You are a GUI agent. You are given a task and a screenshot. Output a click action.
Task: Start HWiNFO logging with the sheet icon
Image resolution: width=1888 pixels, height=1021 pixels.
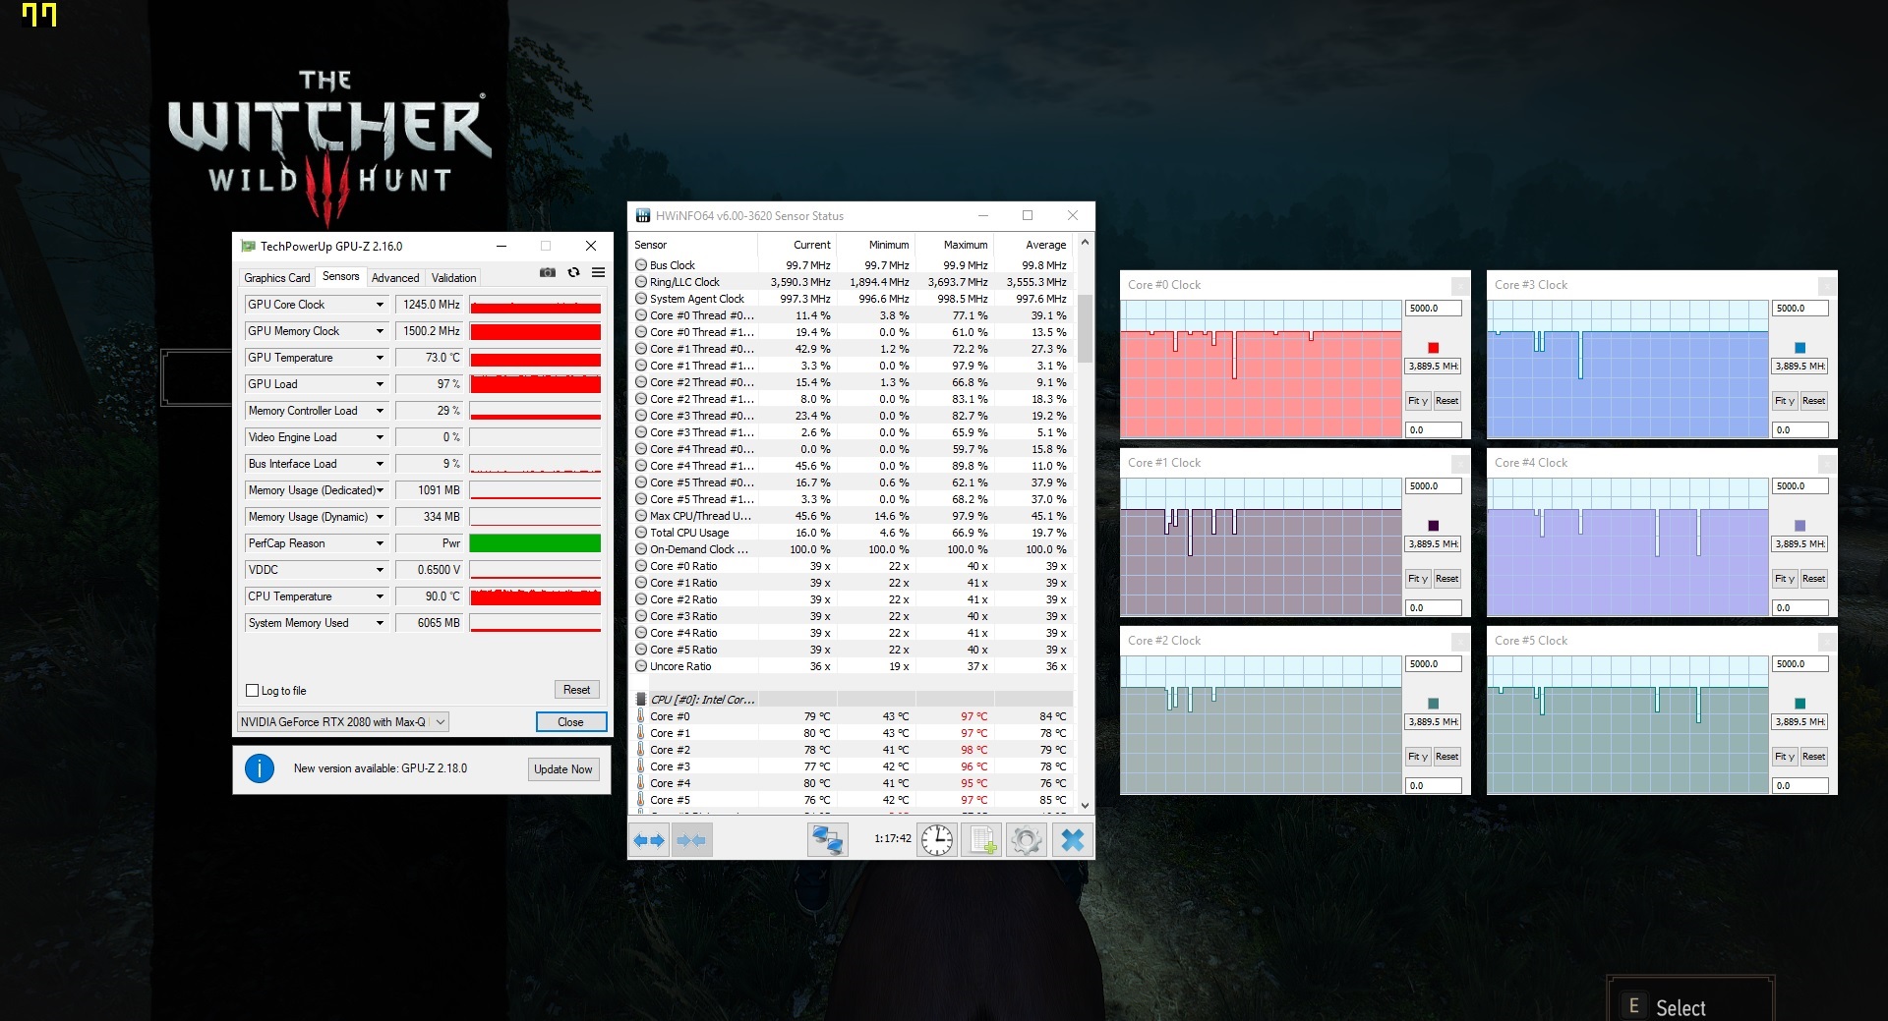pos(981,840)
